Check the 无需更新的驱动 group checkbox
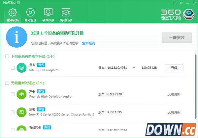198x138 pixels. 7,83
